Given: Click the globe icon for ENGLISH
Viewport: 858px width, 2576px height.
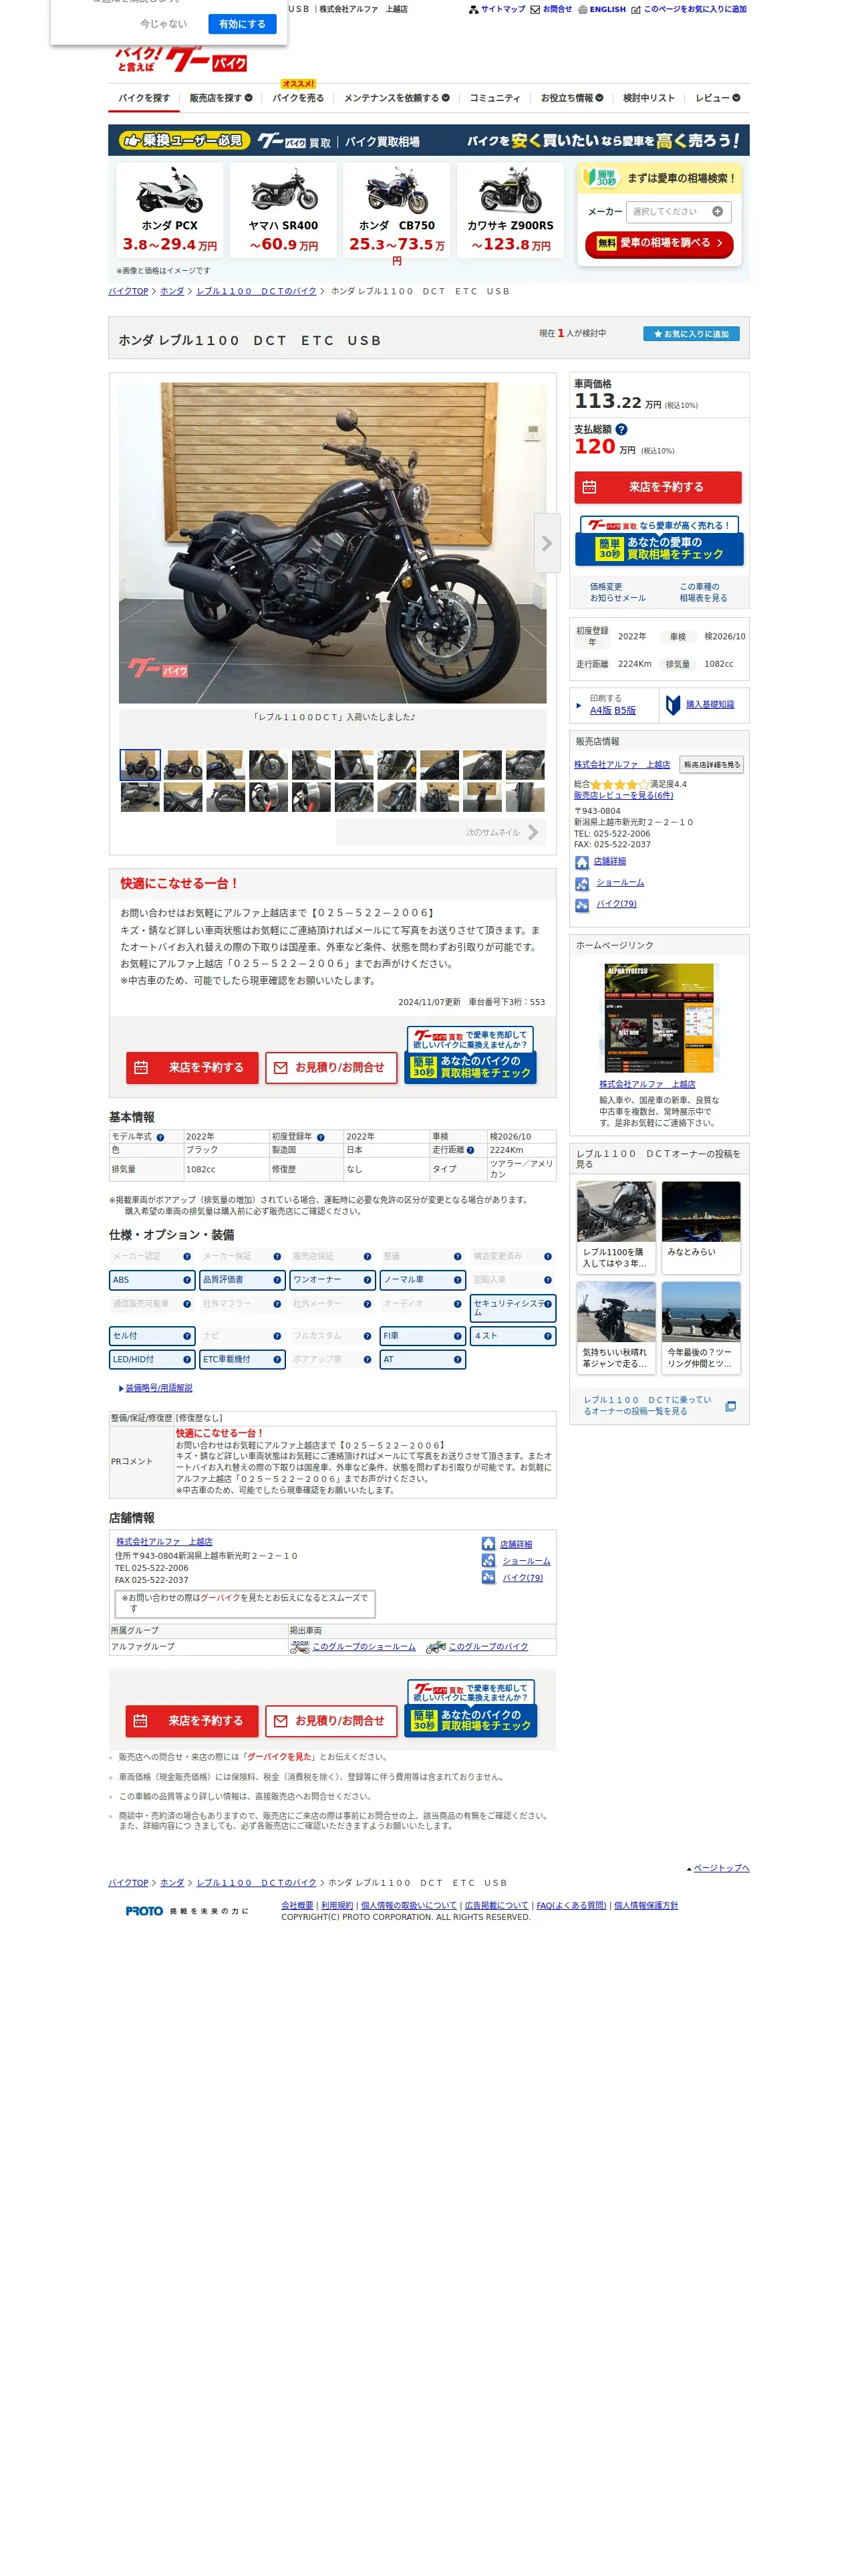Looking at the screenshot, I should point(582,9).
